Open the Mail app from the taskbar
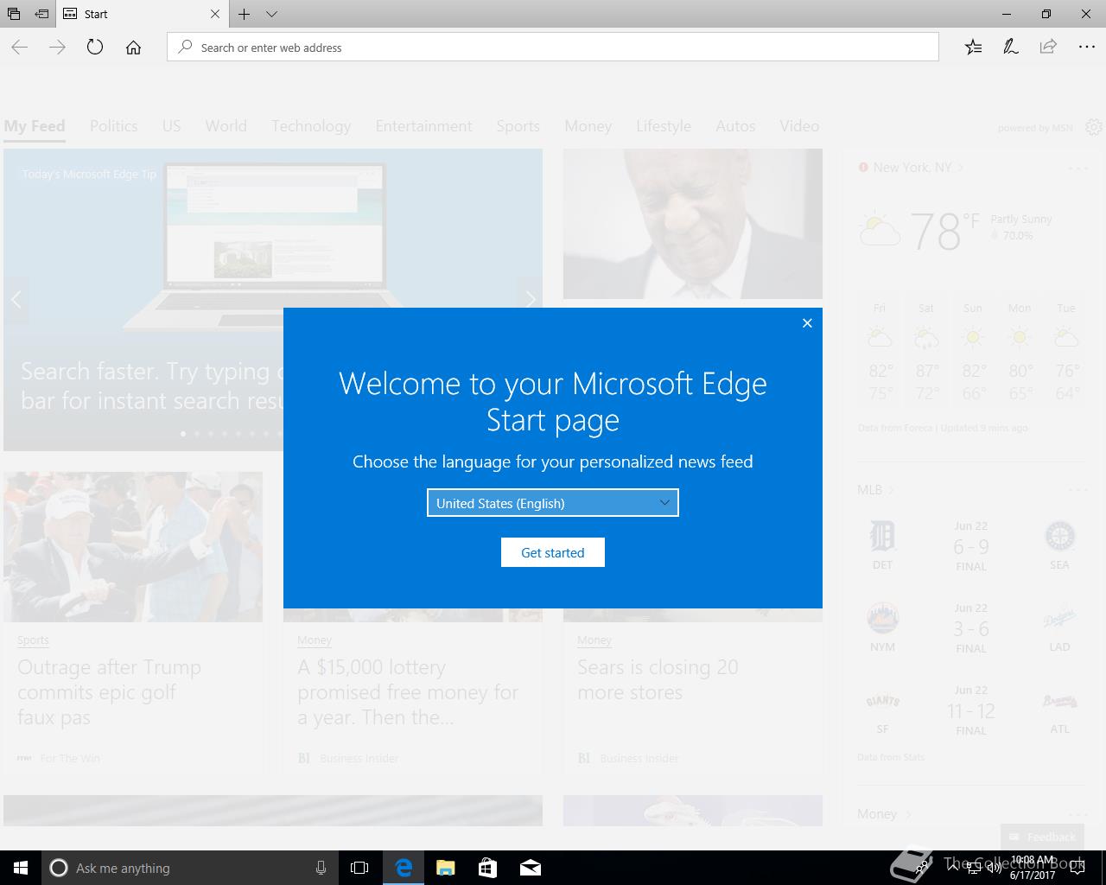 (x=531, y=868)
